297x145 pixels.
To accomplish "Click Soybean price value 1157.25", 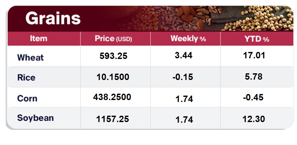I will click(x=113, y=119).
